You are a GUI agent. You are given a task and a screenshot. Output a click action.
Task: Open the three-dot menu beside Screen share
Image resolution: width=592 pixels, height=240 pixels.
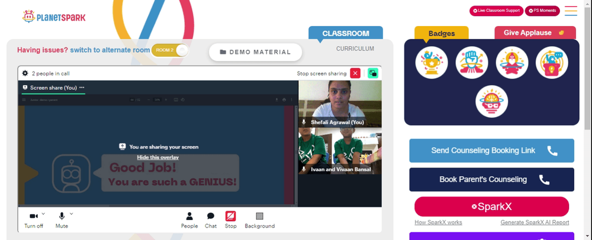[x=82, y=87]
